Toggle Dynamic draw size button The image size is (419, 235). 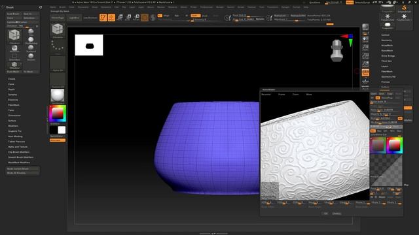[x=260, y=19]
